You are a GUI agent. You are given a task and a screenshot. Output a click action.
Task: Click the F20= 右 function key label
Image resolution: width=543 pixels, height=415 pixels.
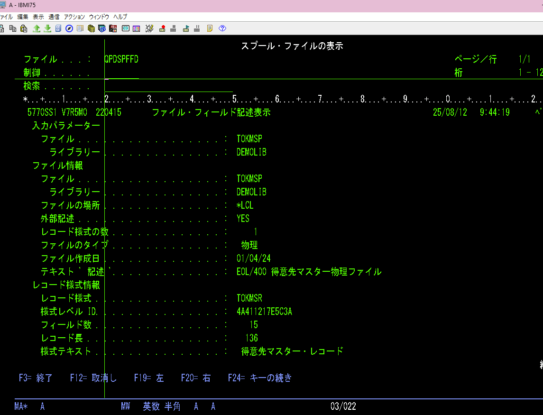(196, 378)
